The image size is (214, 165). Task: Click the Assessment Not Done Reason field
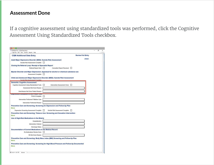point(63,88)
